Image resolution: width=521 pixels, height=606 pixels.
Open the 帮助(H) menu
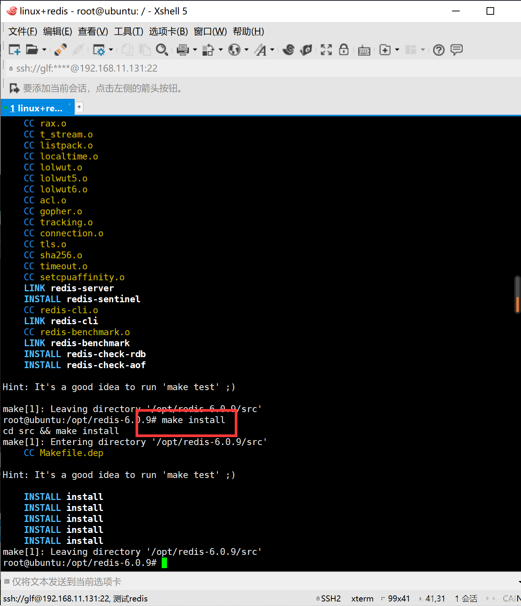click(x=248, y=31)
